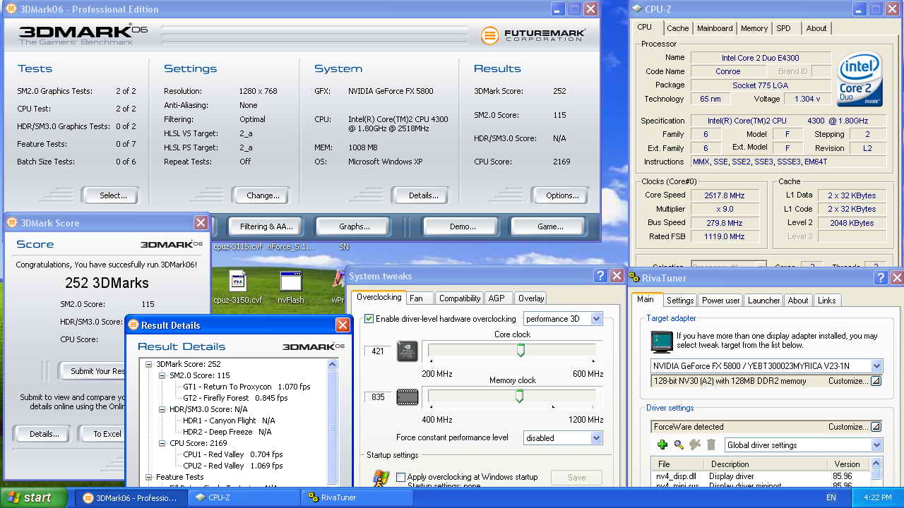The width and height of the screenshot is (904, 508).
Task: Click the greyed plug icon in RivaTuner driver settings
Action: click(695, 445)
